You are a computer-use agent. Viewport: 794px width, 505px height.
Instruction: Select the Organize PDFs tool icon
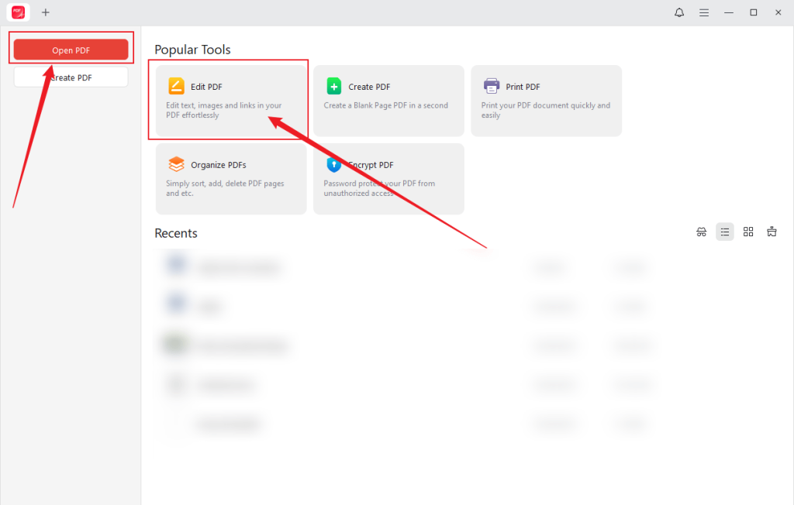(x=176, y=164)
